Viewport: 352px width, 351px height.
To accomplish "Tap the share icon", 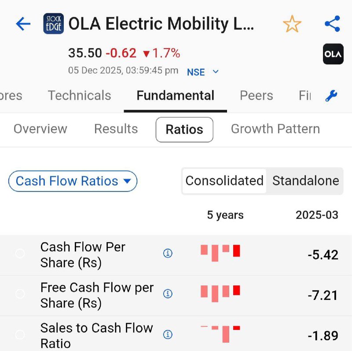I will pos(332,24).
